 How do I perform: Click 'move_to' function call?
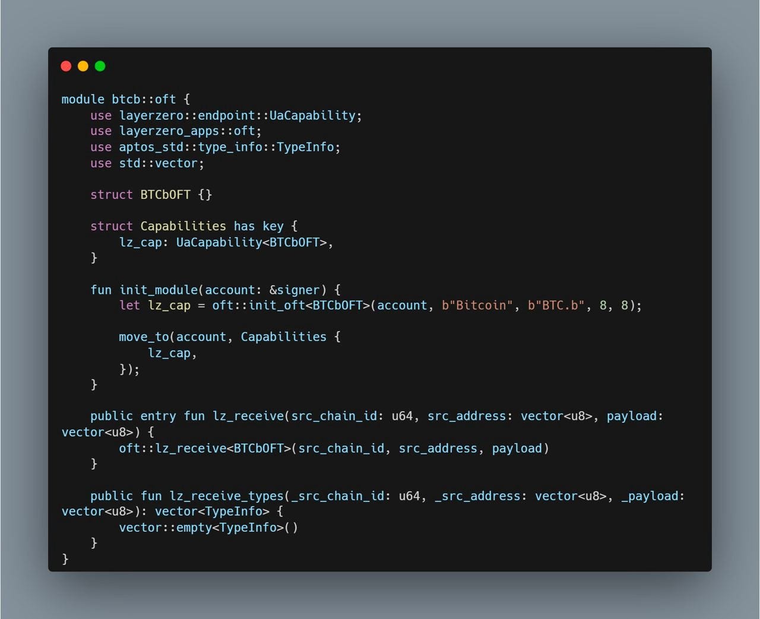coord(144,337)
